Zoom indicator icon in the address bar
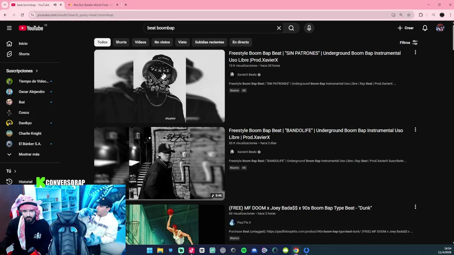Screen dimensions: 454x255 pos(401,15)
